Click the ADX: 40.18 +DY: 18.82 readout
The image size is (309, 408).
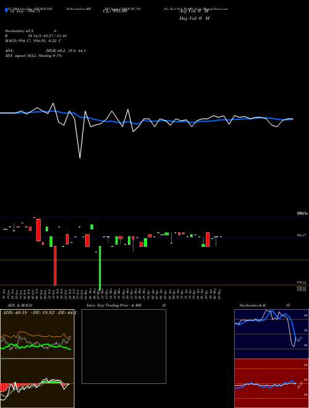[x=39, y=312]
